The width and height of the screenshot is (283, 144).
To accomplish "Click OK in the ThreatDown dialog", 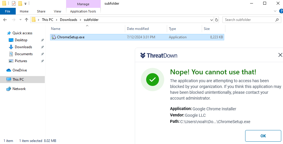I will click(x=263, y=136).
